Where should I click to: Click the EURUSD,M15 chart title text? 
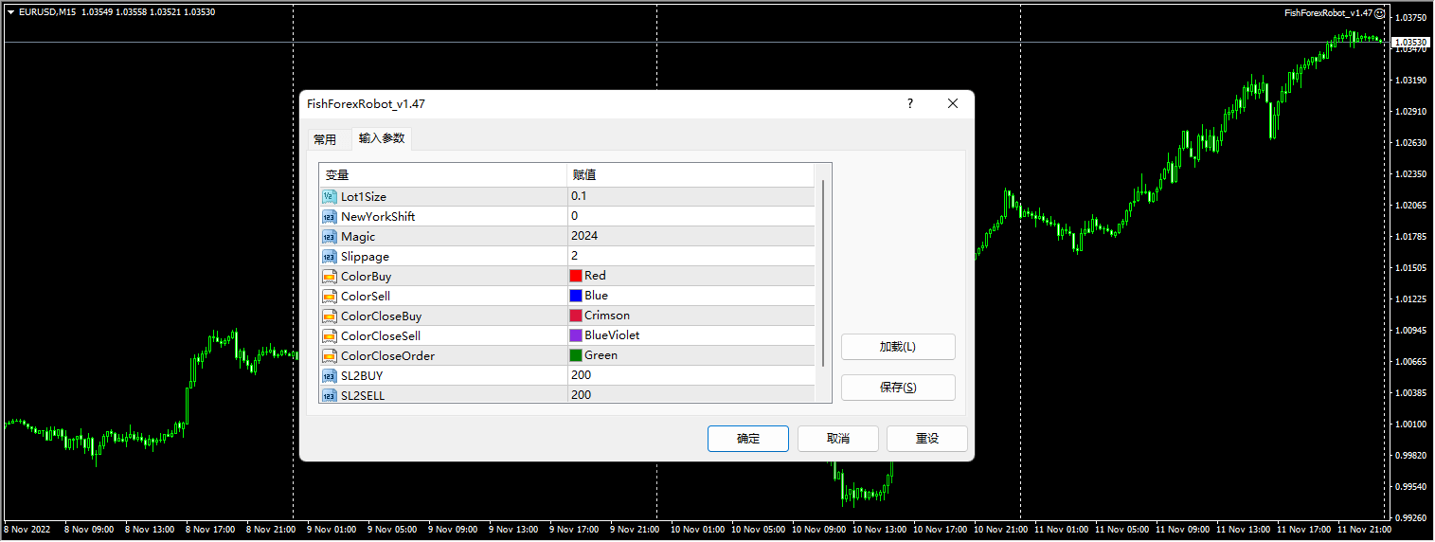click(47, 12)
